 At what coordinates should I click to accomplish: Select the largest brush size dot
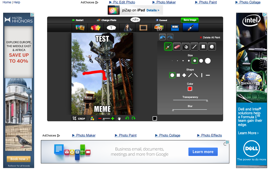click(208, 61)
